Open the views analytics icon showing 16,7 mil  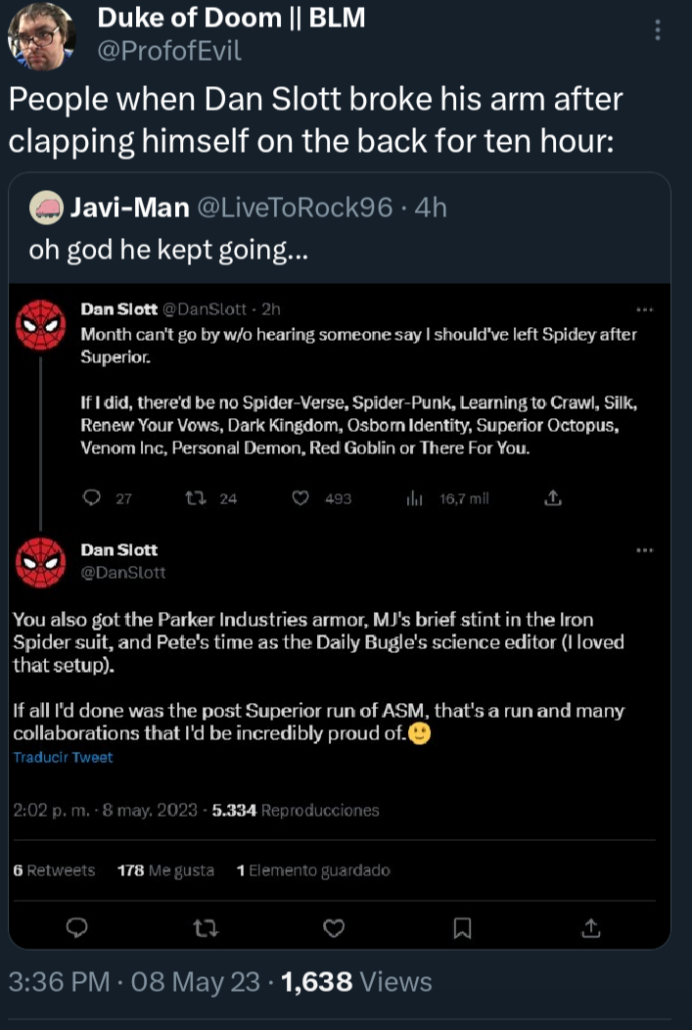415,498
